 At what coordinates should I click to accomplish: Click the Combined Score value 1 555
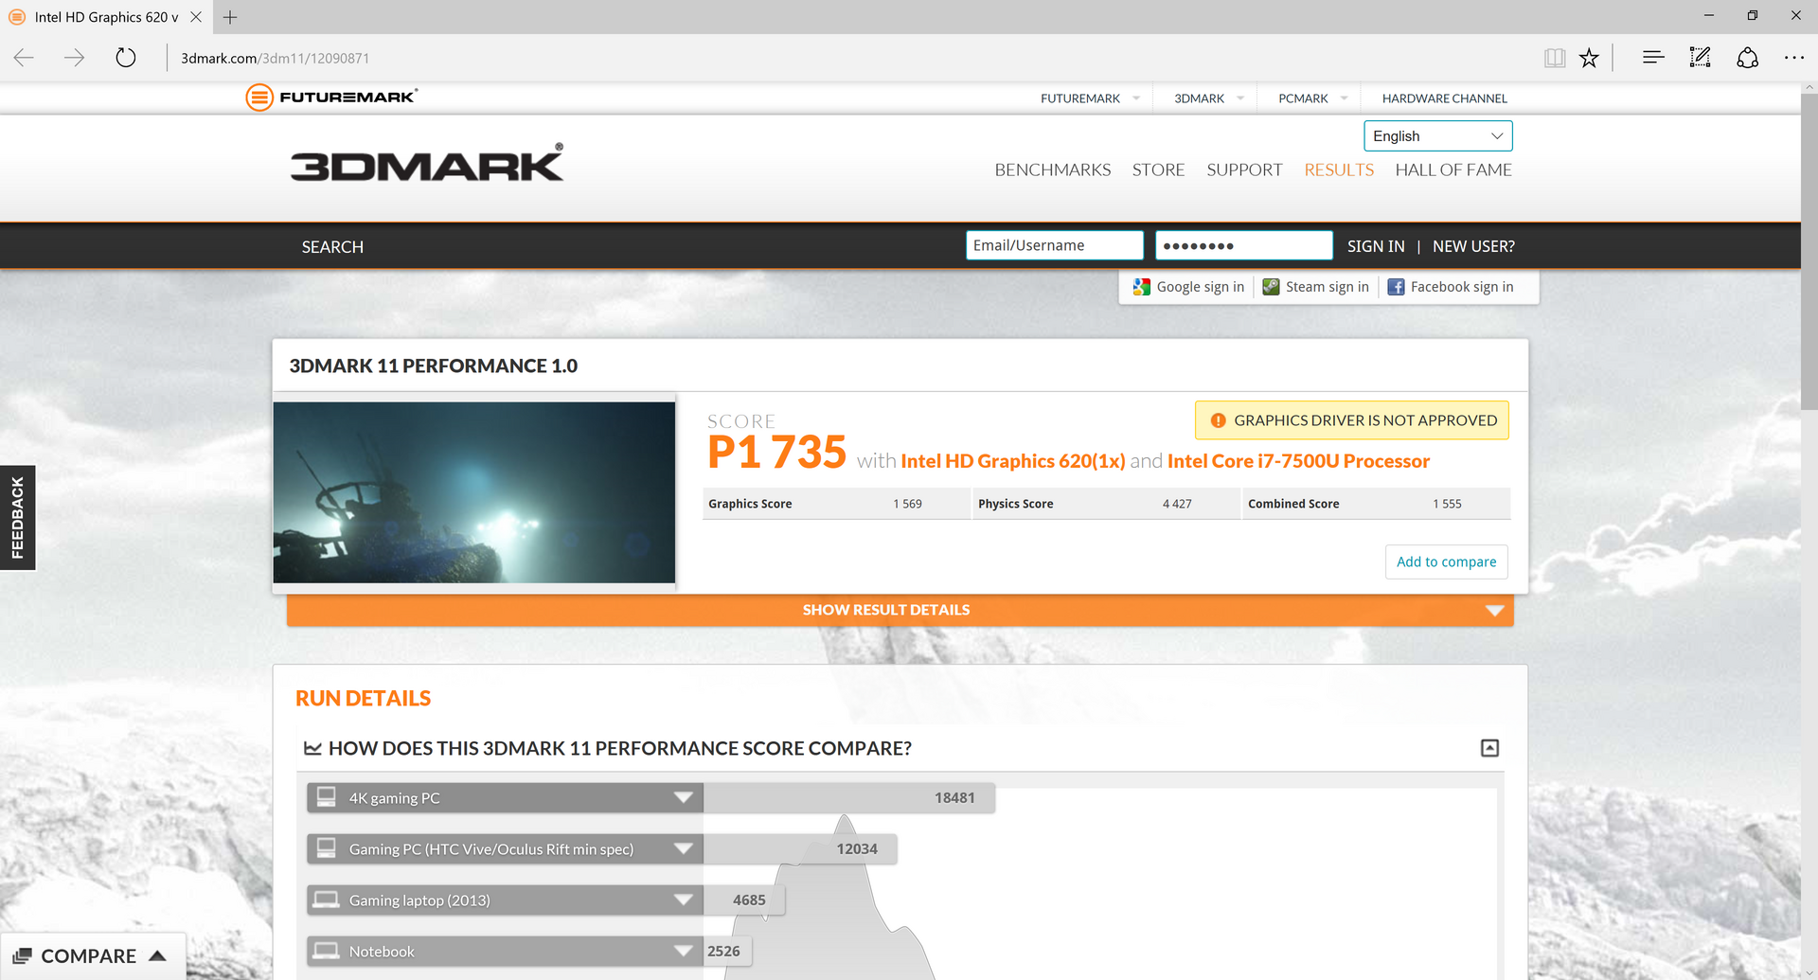click(x=1447, y=504)
